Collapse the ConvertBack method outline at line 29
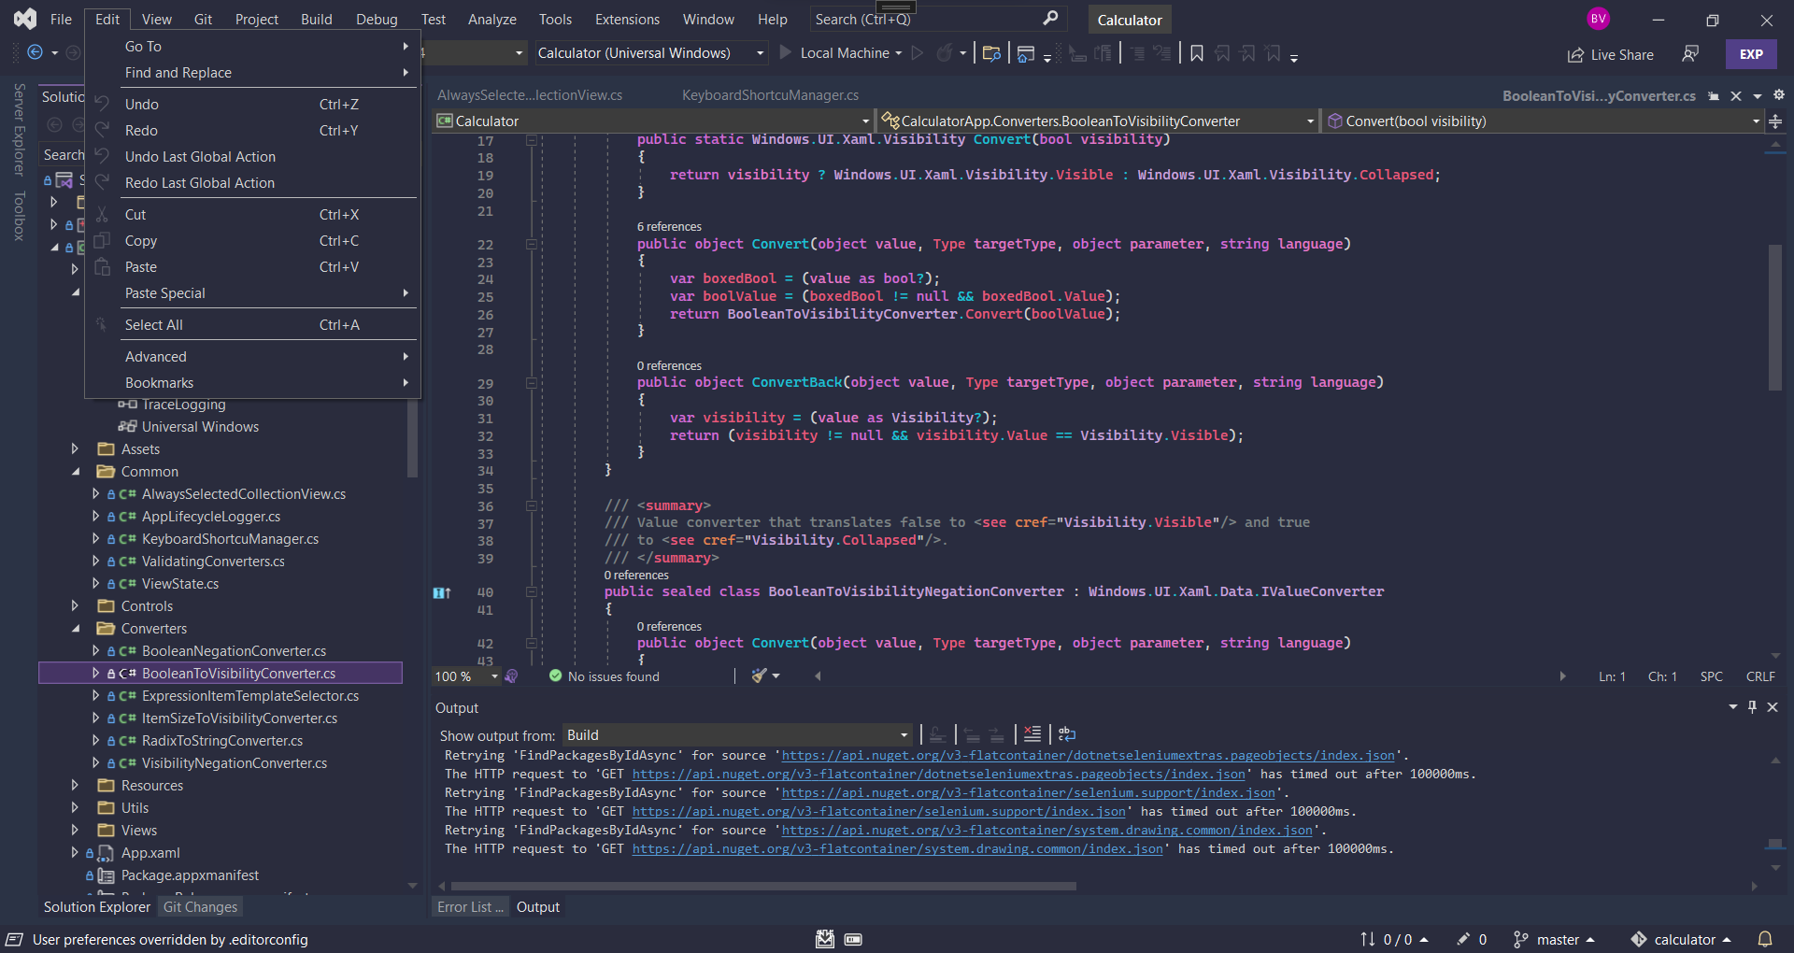1794x953 pixels. [531, 383]
